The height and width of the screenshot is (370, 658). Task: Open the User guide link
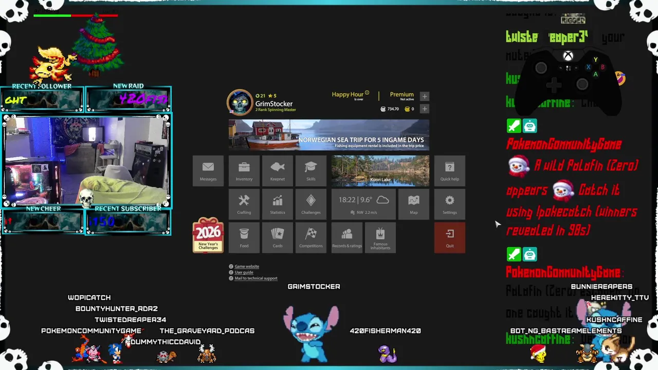click(x=244, y=272)
